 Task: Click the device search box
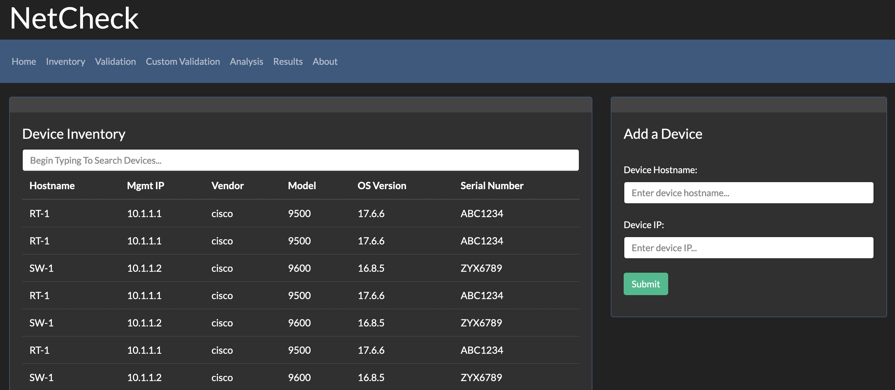click(300, 160)
